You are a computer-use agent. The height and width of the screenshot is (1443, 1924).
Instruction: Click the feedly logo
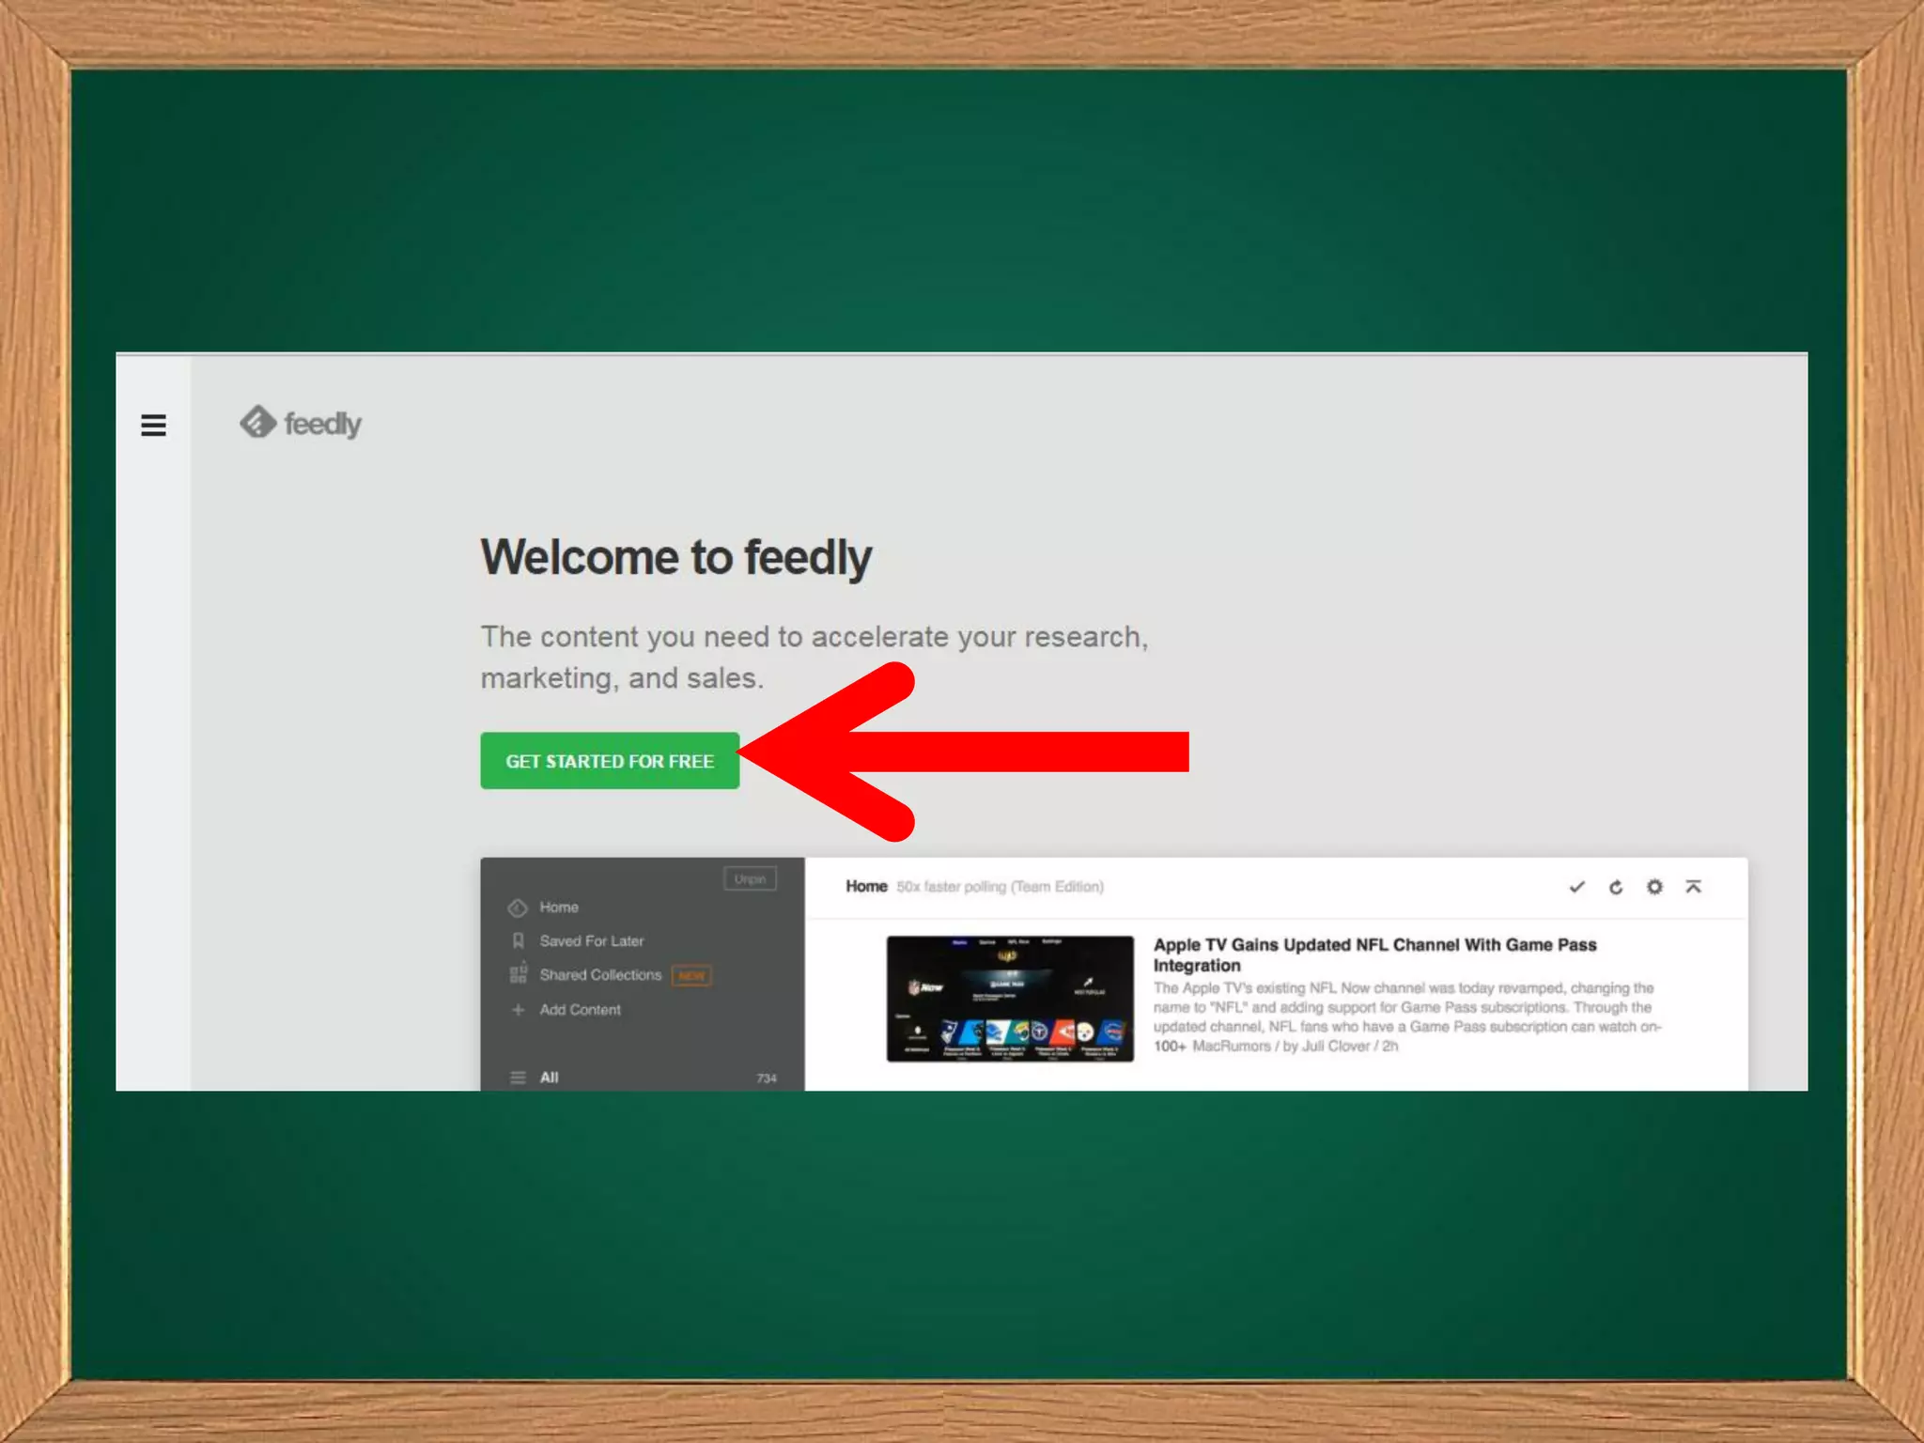coord(301,424)
